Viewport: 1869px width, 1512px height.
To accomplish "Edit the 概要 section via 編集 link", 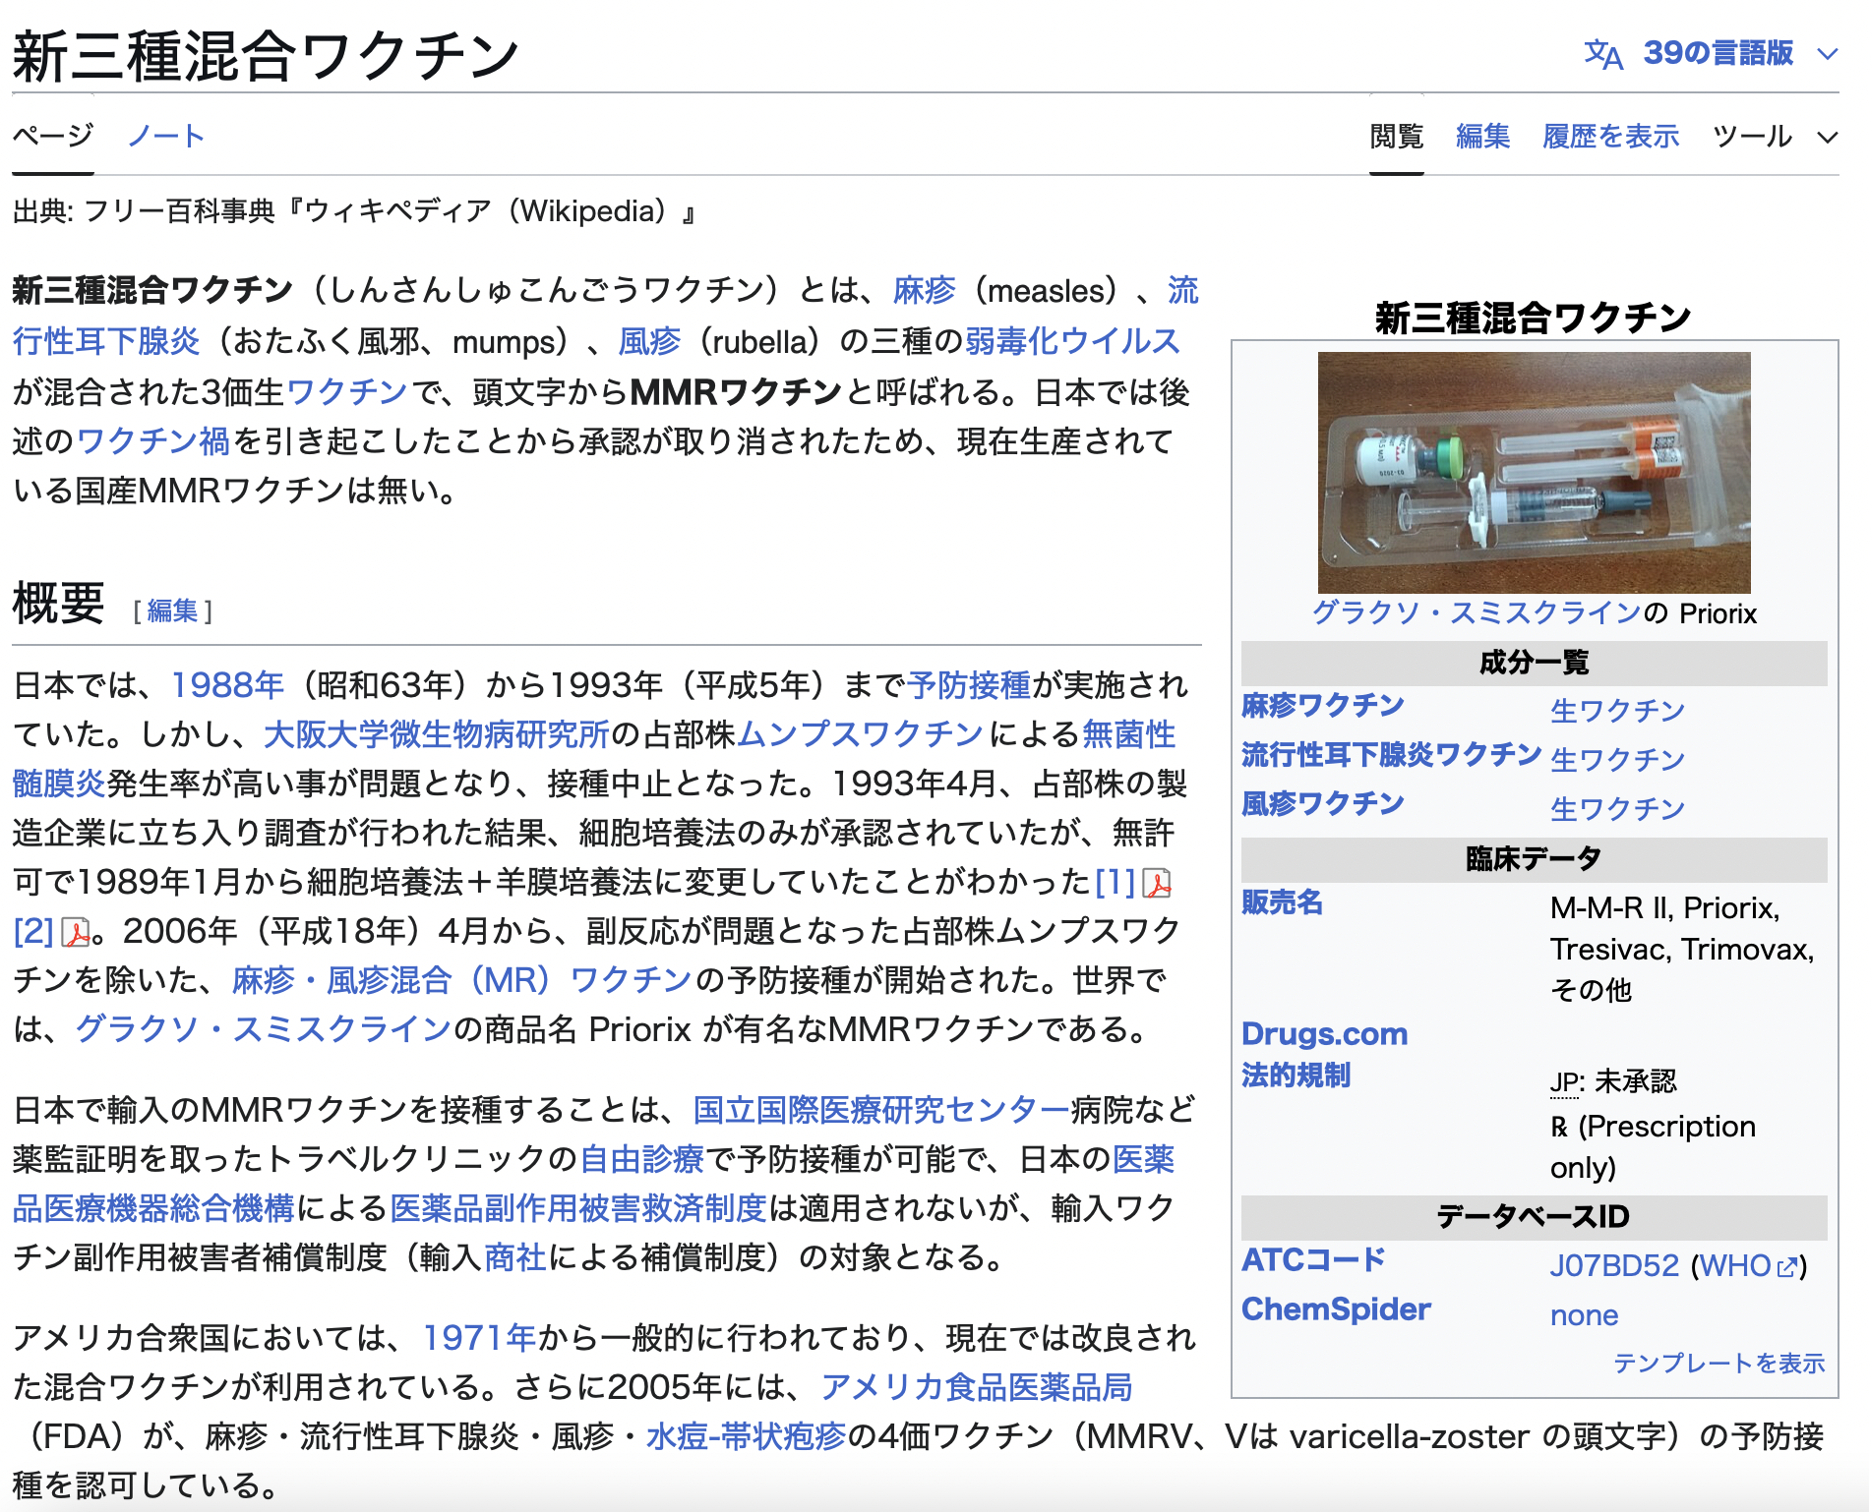I will click(172, 611).
